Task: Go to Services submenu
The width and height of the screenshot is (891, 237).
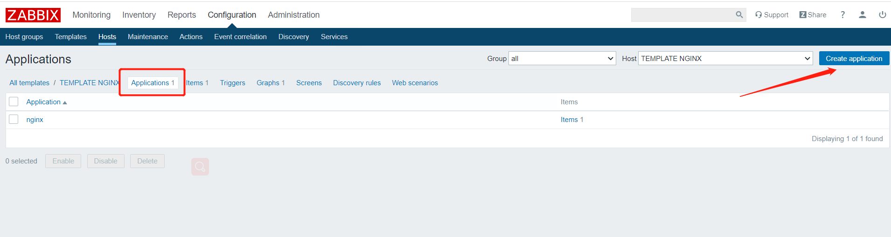Action: pyautogui.click(x=334, y=37)
